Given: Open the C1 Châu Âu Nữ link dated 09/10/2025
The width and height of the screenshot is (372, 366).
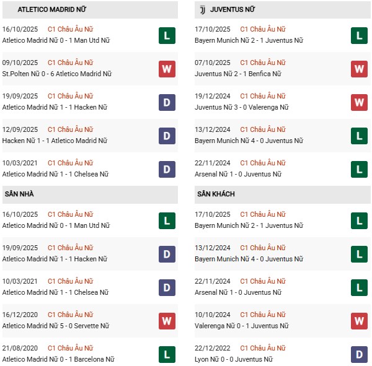Looking at the screenshot, I should coord(70,63).
